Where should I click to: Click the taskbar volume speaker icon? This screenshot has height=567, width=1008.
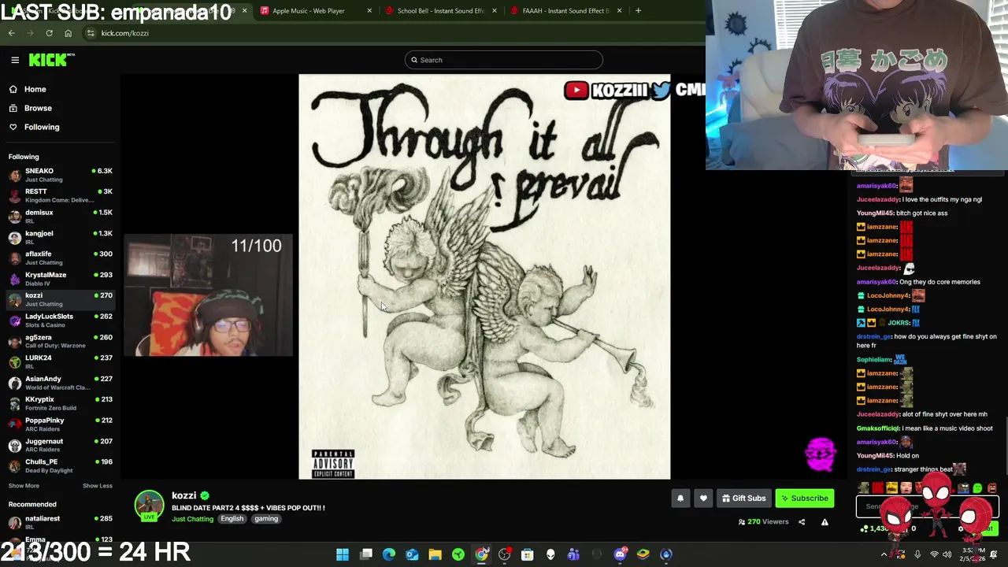click(947, 554)
